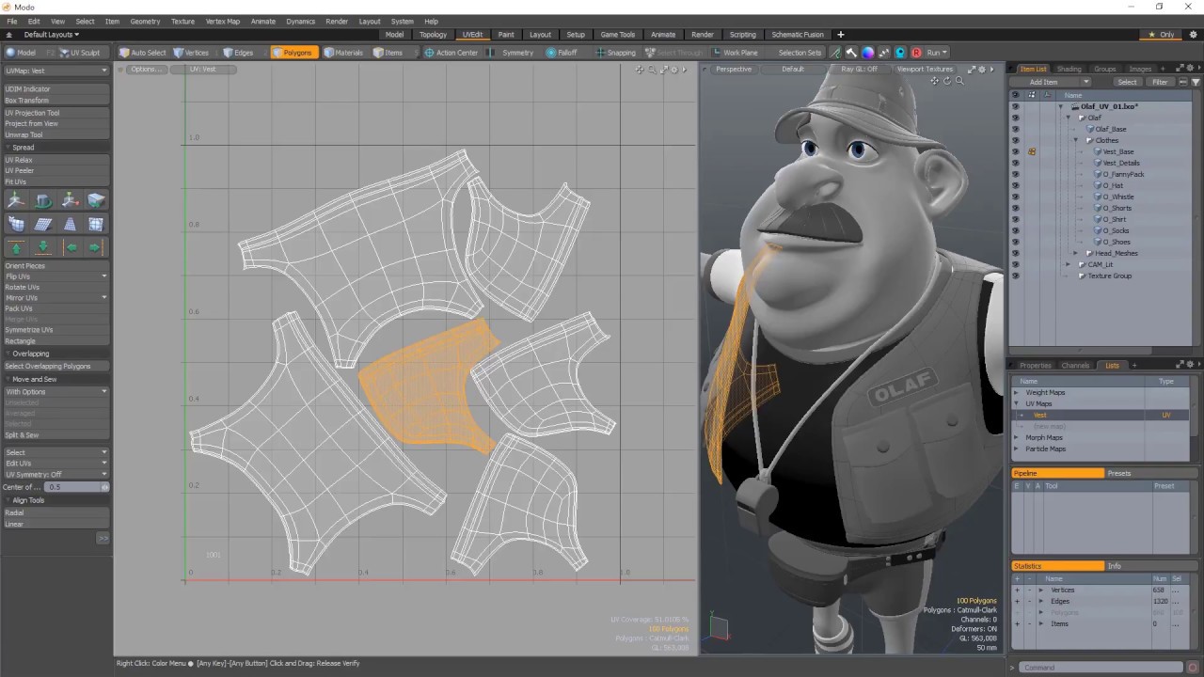
Task: Toggle visibility of O_Hat item
Action: [x=1015, y=185]
